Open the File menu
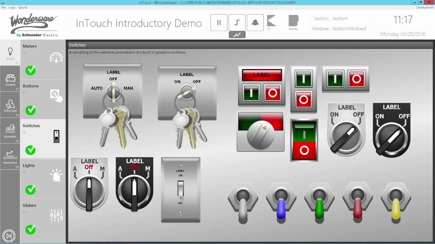 tap(3, 7)
